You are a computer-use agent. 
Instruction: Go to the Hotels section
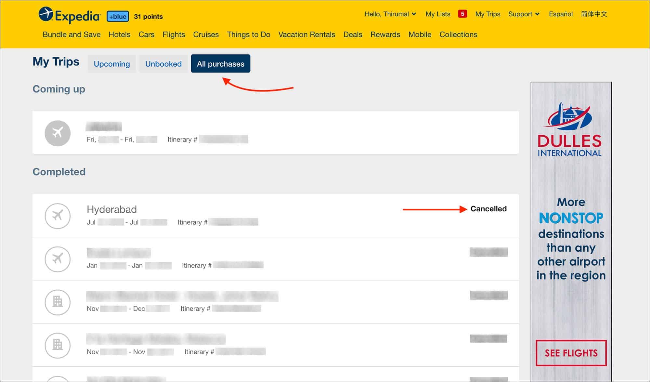tap(119, 34)
